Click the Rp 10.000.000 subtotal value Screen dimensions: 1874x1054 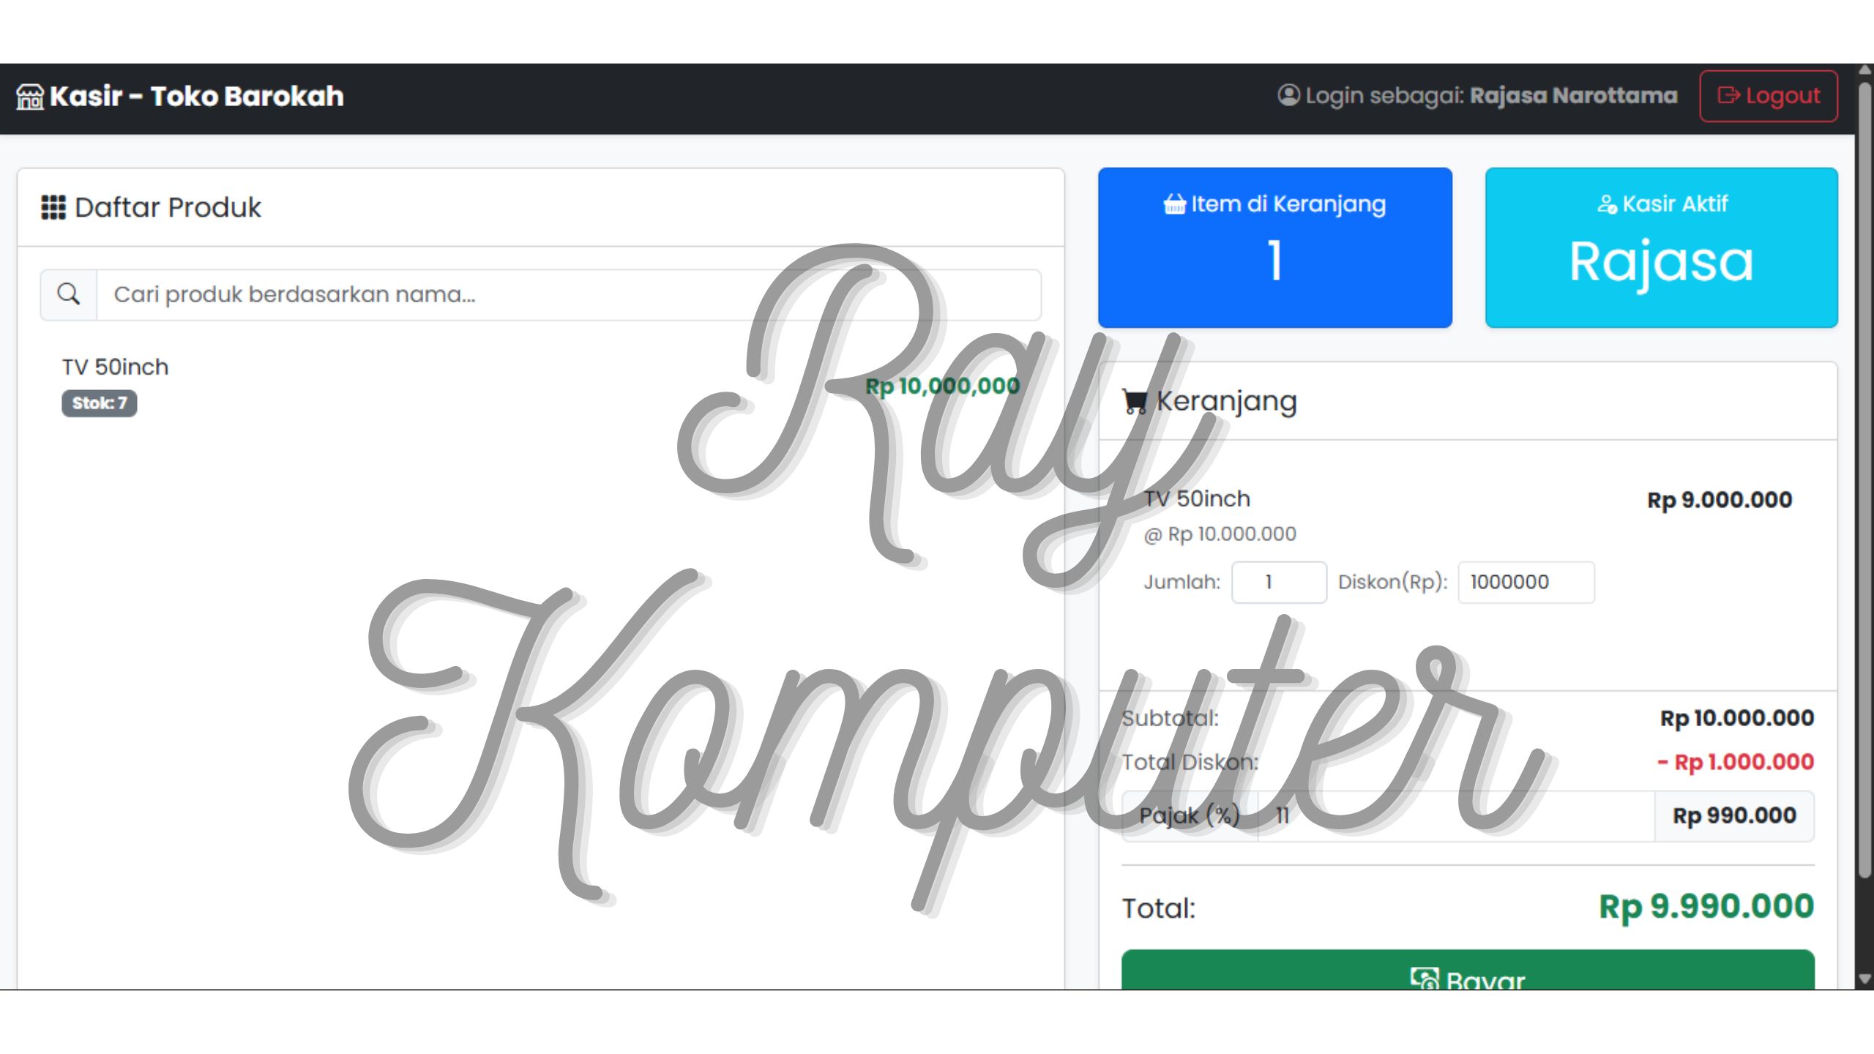click(1736, 718)
